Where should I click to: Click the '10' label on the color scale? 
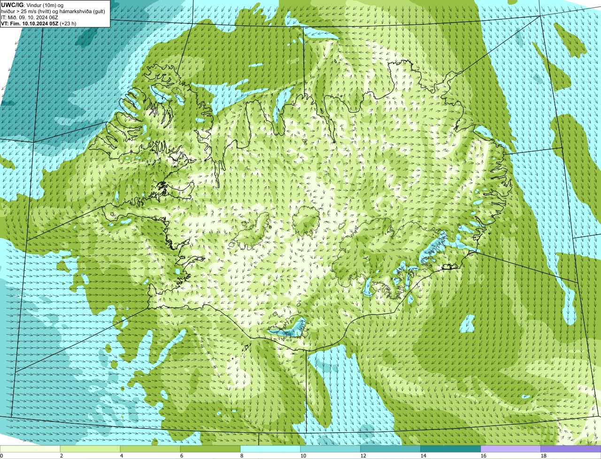[x=303, y=456]
